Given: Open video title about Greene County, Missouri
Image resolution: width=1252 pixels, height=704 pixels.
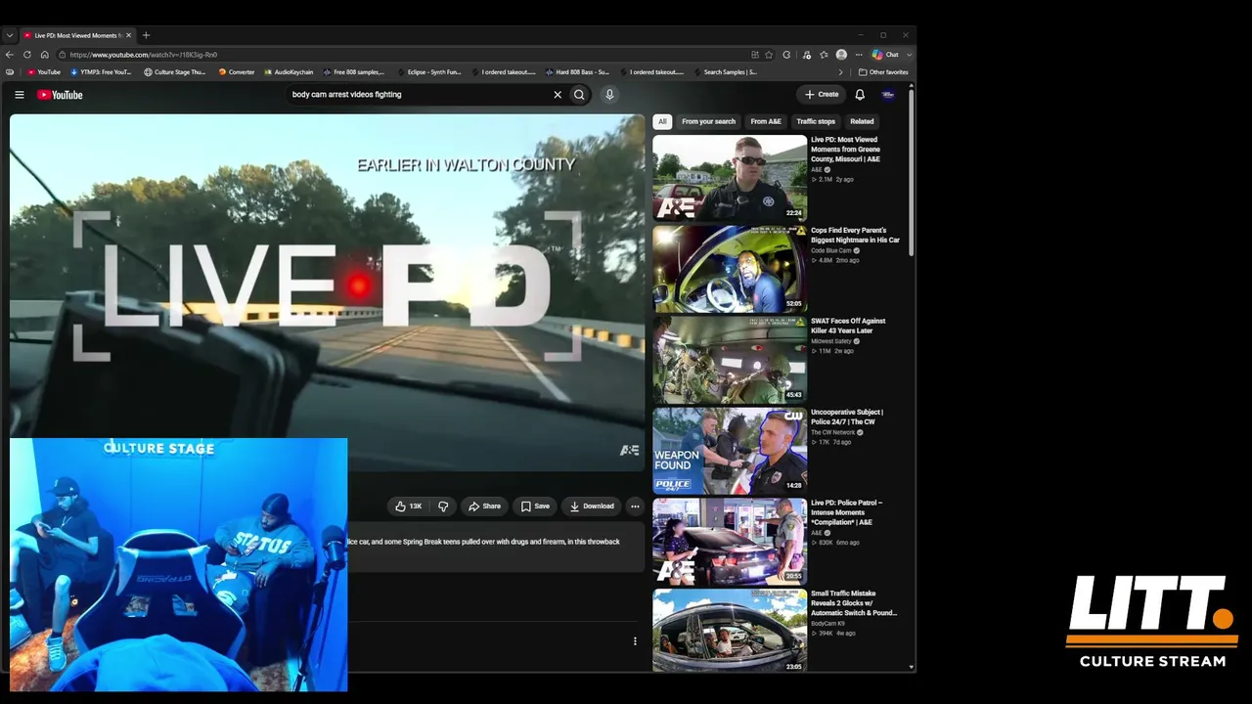Looking at the screenshot, I should pyautogui.click(x=847, y=150).
